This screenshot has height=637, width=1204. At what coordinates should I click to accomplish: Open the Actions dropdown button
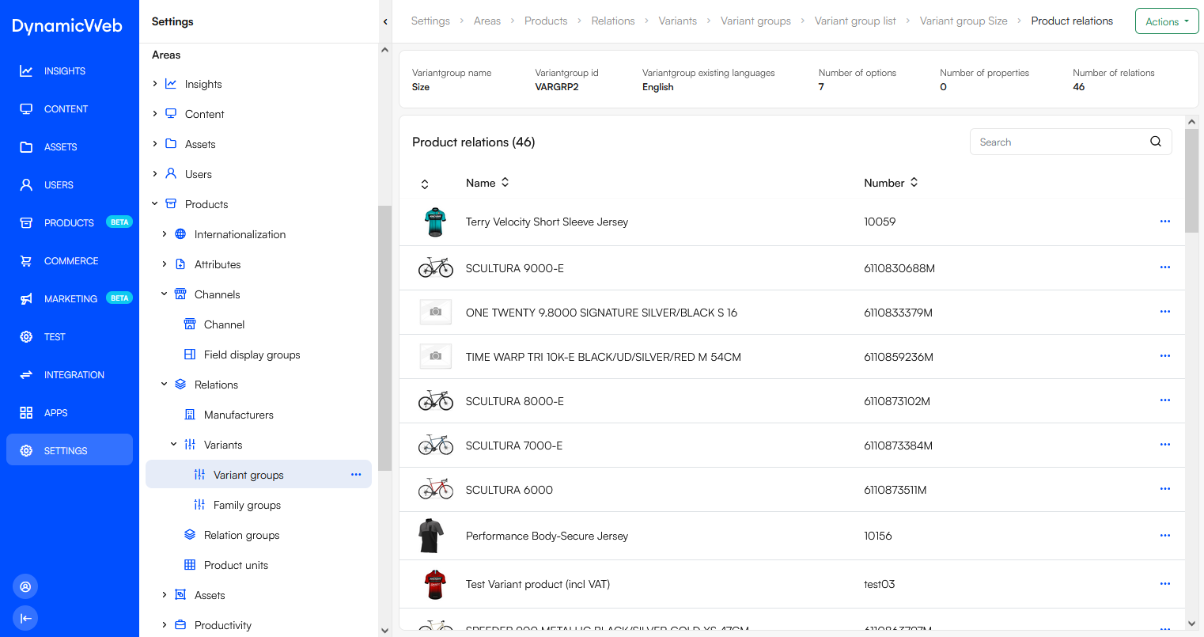(1167, 21)
